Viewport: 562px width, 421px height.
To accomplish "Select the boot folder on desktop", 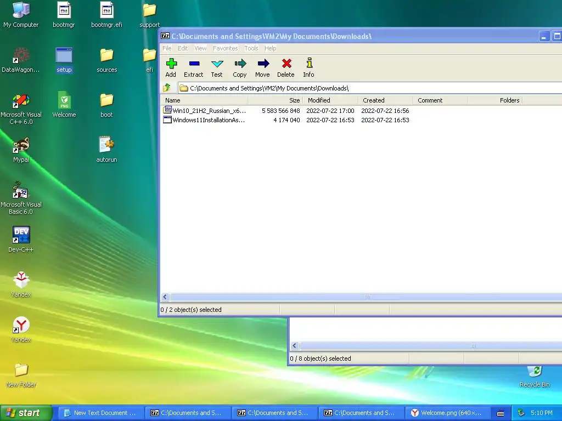I will (x=106, y=105).
